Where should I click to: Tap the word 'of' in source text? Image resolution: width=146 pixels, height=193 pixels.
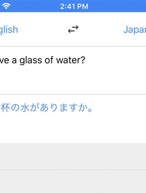point(49,60)
